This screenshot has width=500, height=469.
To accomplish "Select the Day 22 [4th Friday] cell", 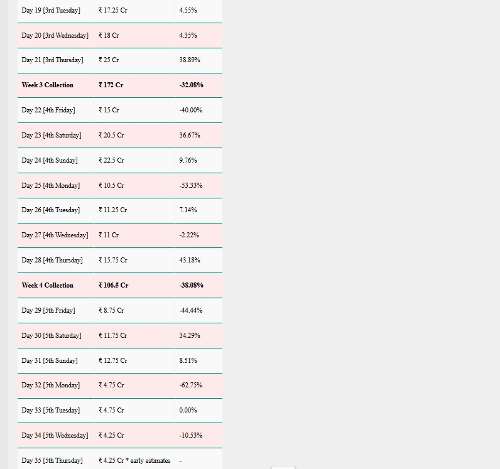I will [48, 111].
